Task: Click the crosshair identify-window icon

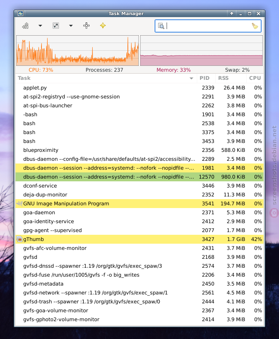Action: click(x=86, y=26)
